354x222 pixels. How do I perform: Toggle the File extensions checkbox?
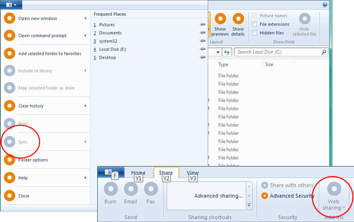pyautogui.click(x=255, y=24)
